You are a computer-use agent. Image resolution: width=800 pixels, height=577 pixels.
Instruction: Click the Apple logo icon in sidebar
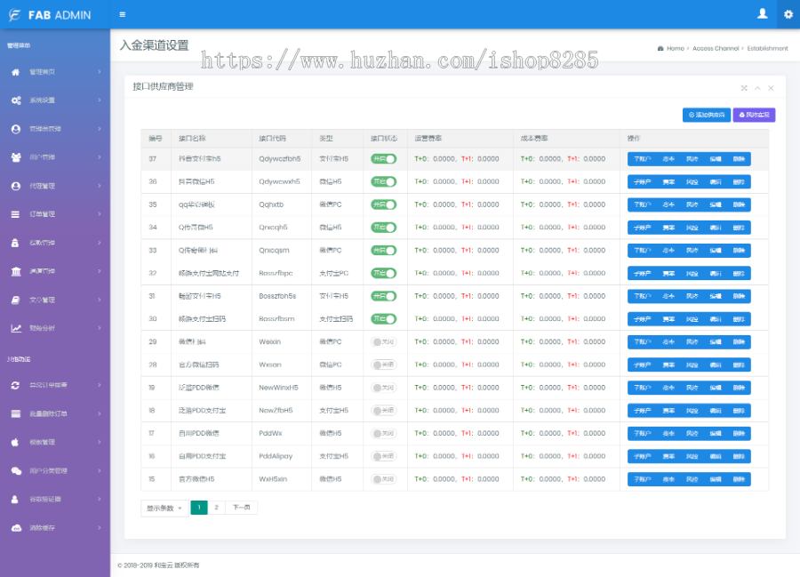pos(16,442)
